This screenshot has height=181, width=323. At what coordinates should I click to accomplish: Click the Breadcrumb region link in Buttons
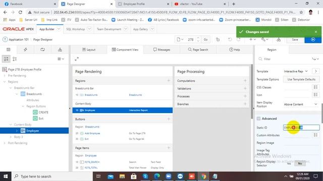[x=92, y=127]
